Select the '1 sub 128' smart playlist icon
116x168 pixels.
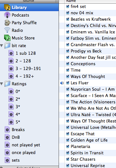tap(11, 53)
